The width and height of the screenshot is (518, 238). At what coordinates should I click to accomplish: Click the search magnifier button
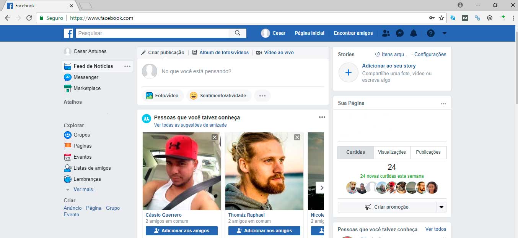(238, 33)
